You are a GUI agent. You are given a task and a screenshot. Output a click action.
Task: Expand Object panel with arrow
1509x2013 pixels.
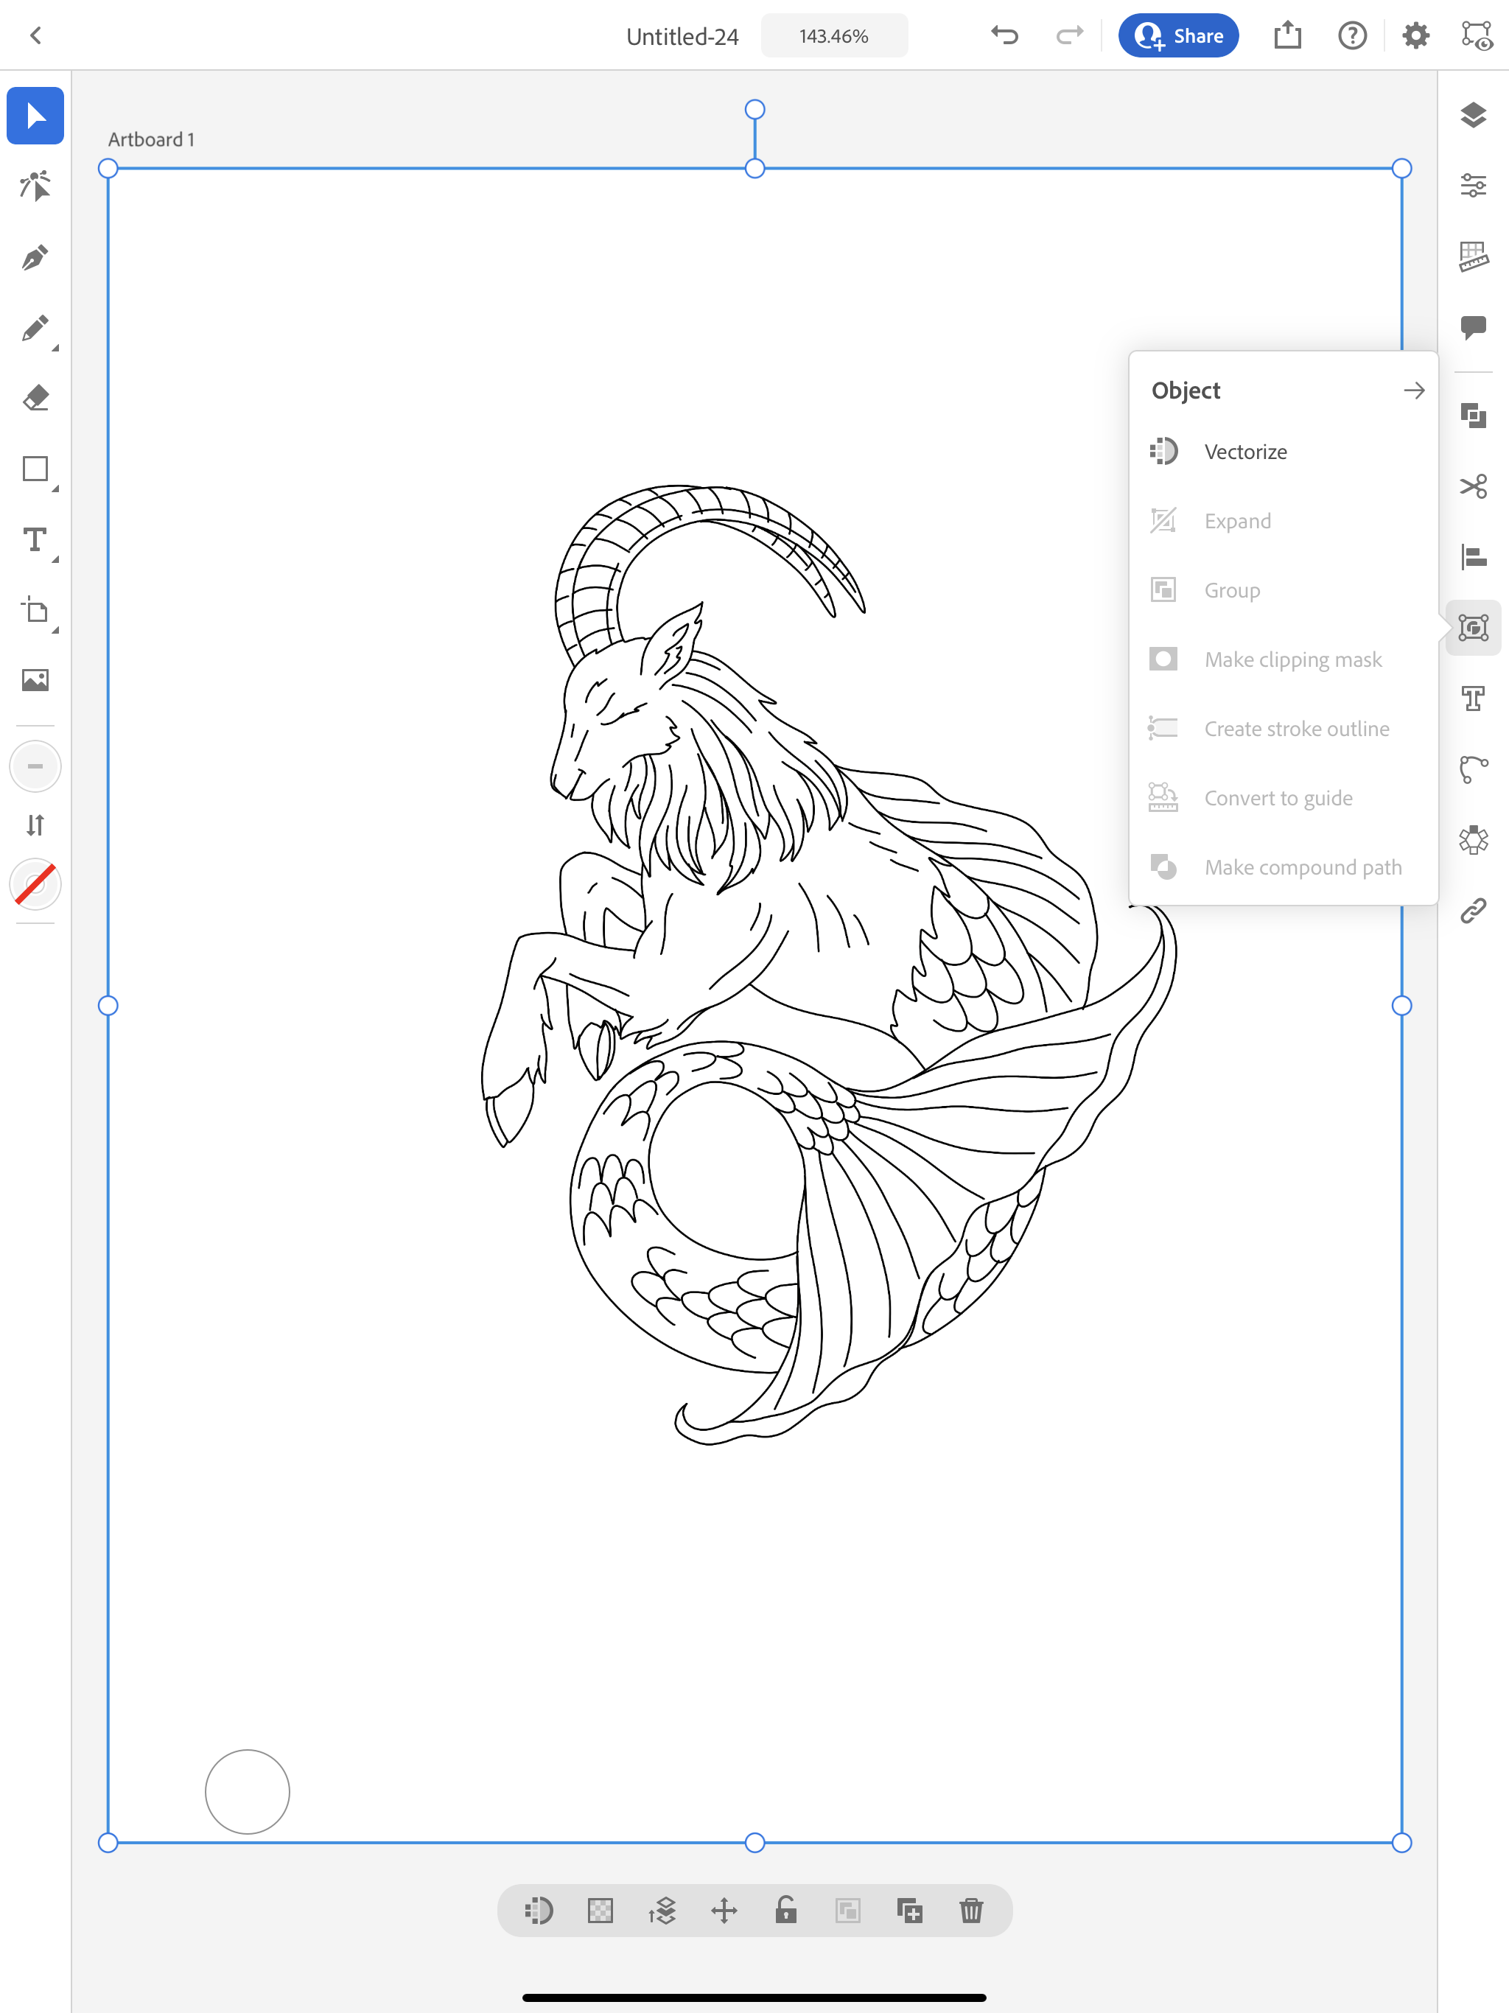(x=1413, y=391)
